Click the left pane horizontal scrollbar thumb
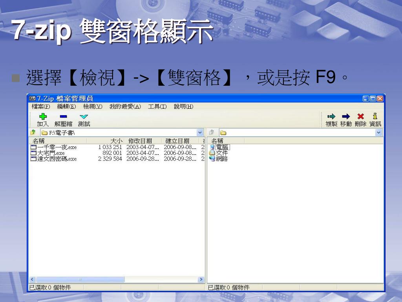Screen dimensions: 402x302 [x=80, y=280]
